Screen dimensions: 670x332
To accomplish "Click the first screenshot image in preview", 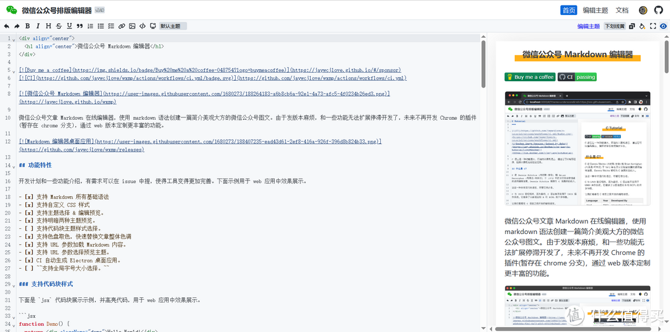I will [578, 148].
